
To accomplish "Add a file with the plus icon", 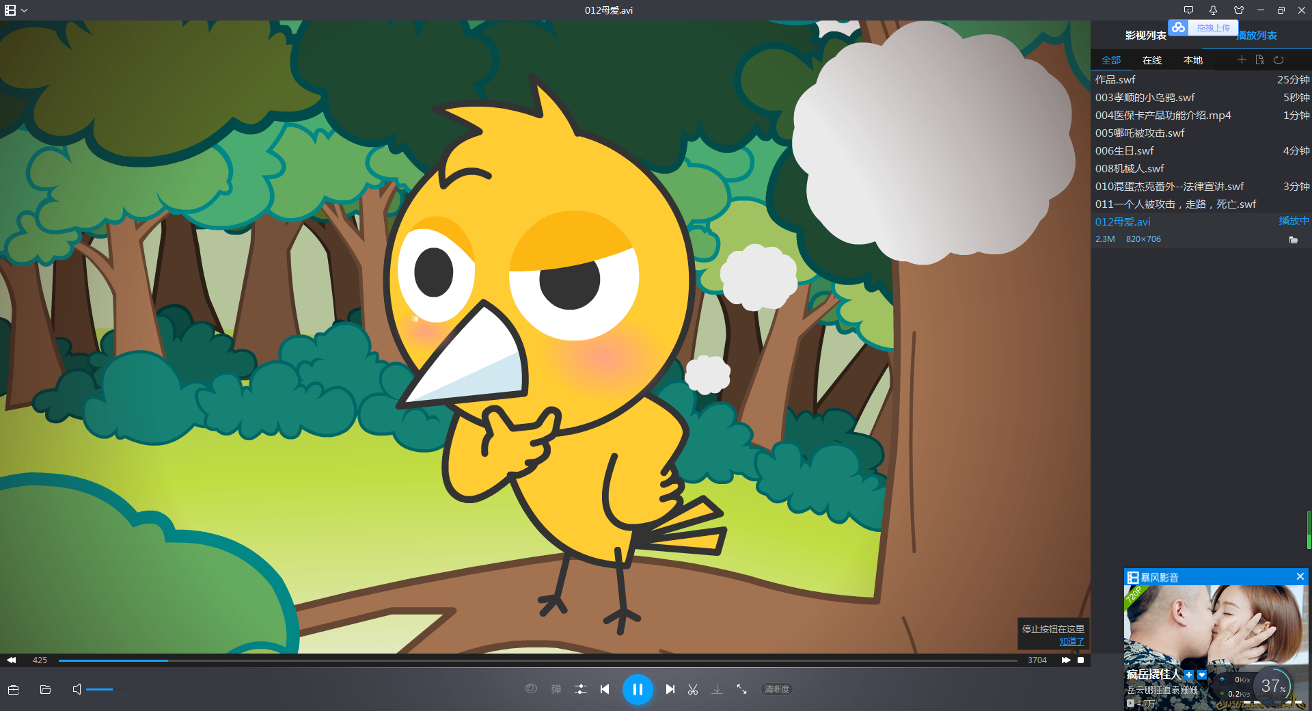I will tap(1242, 59).
